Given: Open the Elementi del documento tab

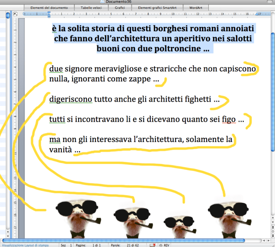Looking at the screenshot, I should 48,8.
